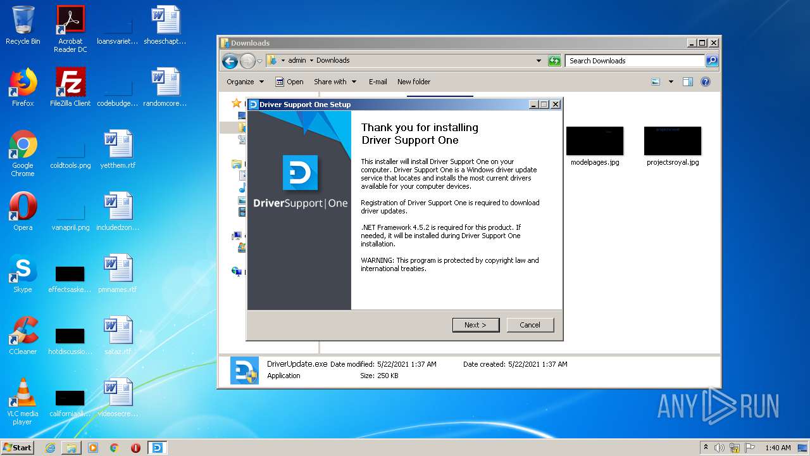This screenshot has width=810, height=456.
Task: Select randomcore Word document on desktop
Action: click(x=165, y=87)
